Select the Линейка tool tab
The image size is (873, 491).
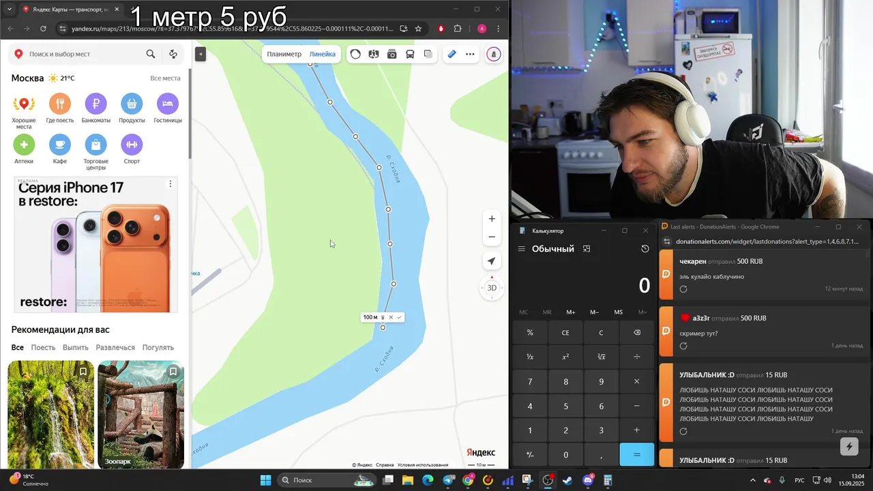[323, 54]
